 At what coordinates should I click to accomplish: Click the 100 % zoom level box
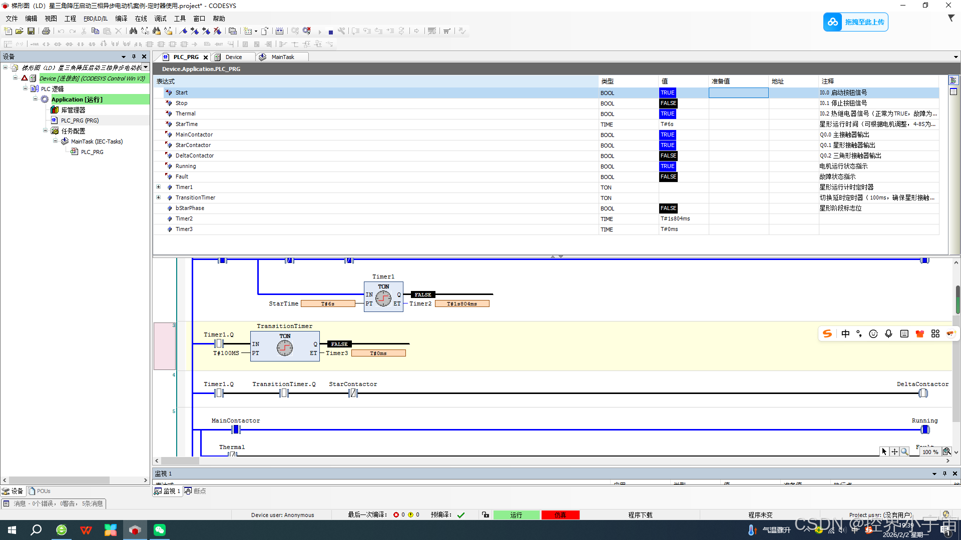click(930, 452)
